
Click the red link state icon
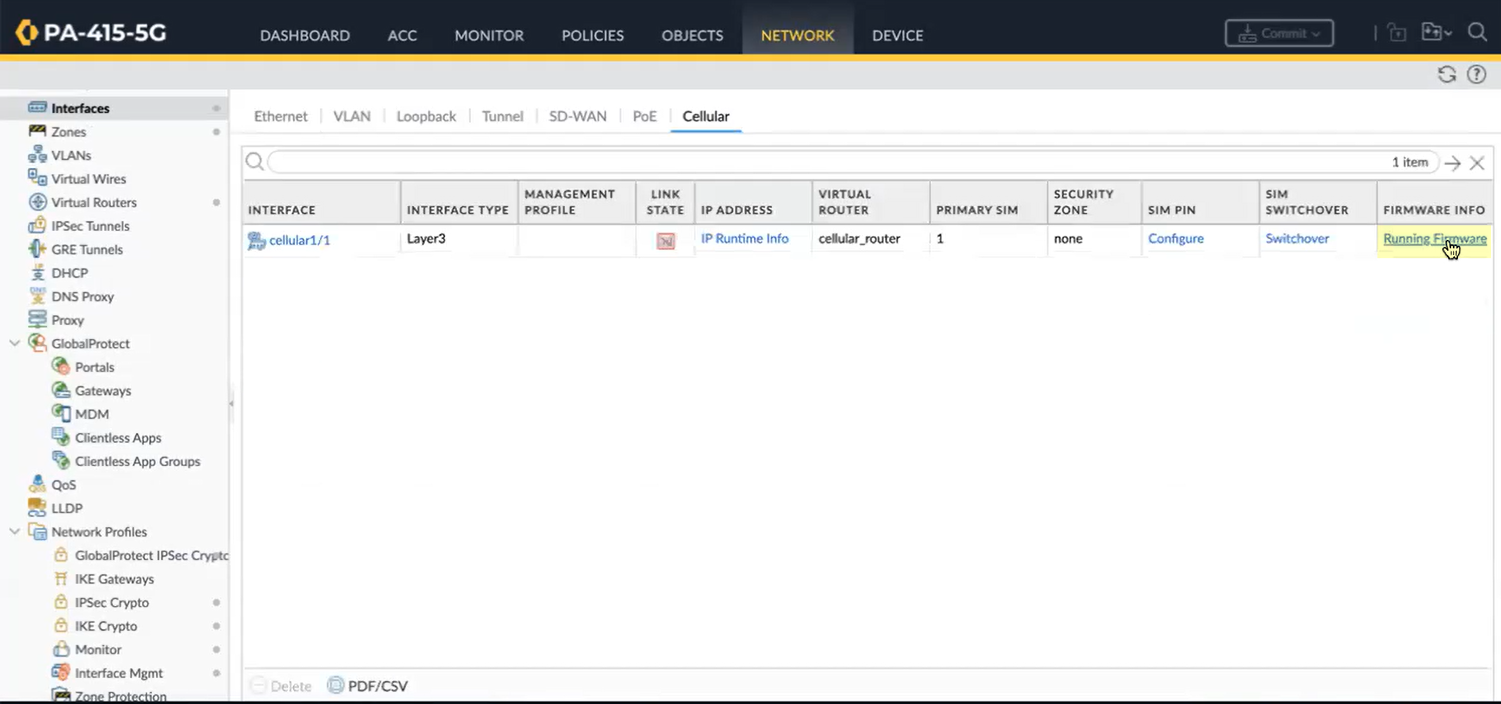click(x=666, y=240)
